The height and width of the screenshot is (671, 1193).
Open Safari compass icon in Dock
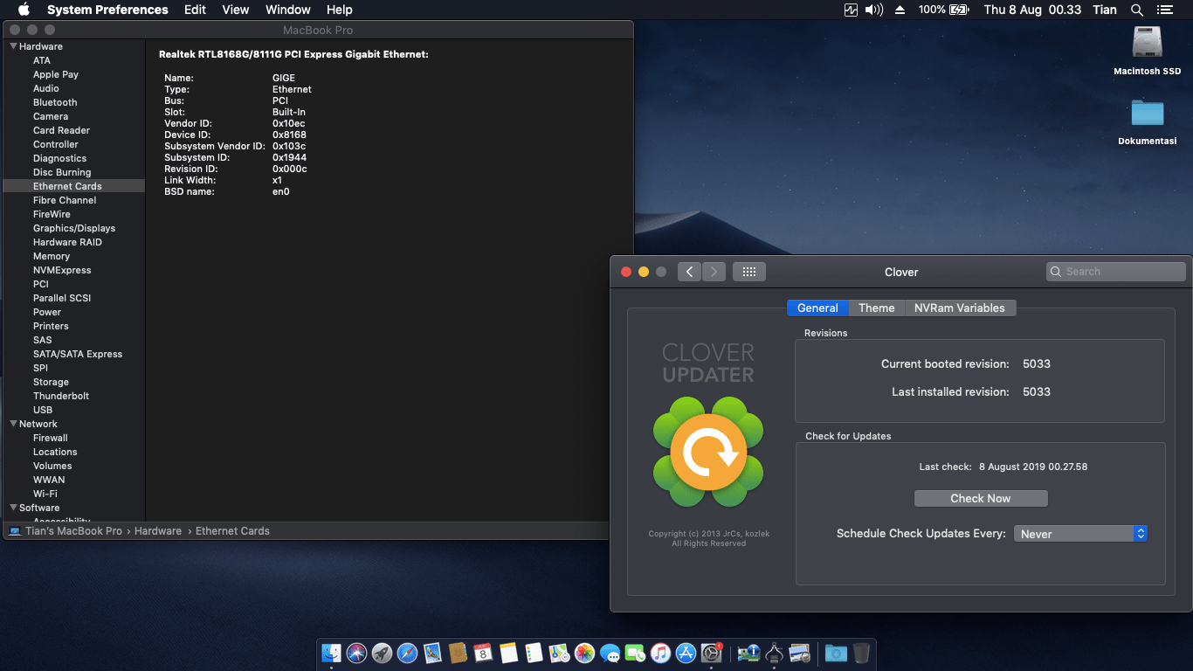[407, 653]
